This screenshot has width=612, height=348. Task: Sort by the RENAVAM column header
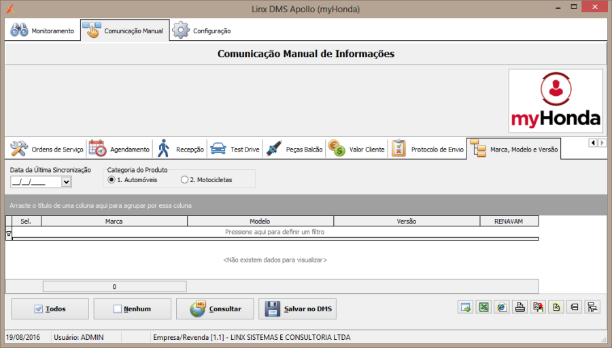509,221
